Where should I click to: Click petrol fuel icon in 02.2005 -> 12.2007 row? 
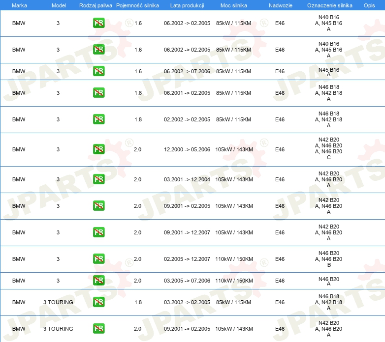(x=98, y=258)
